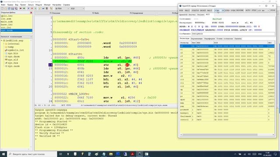Screen dimensions: 280x157
Task: Switch to F1 Описание tab
Action: [x=55, y=13]
